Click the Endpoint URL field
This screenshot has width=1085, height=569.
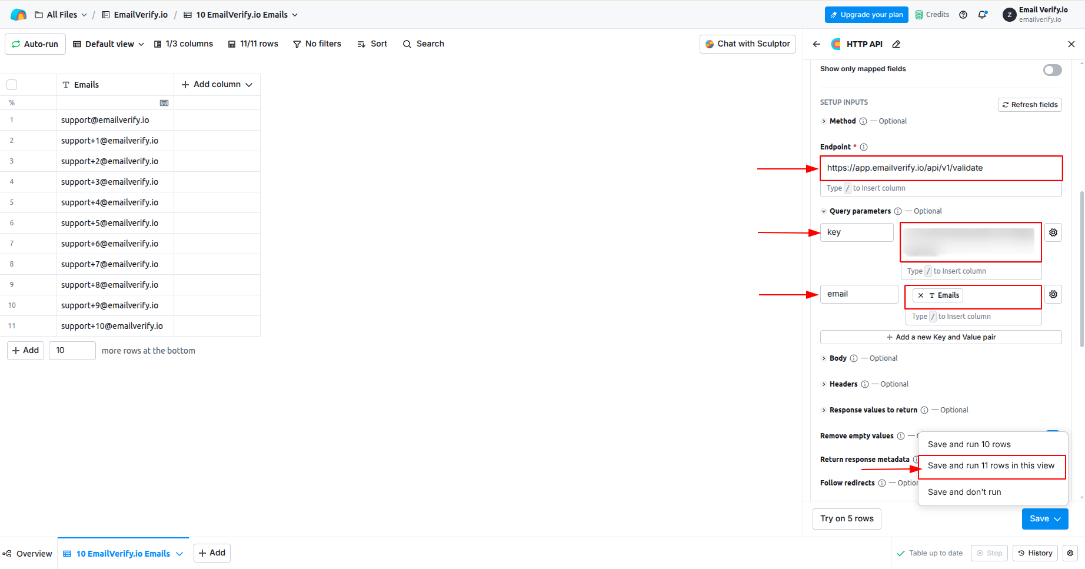[941, 168]
